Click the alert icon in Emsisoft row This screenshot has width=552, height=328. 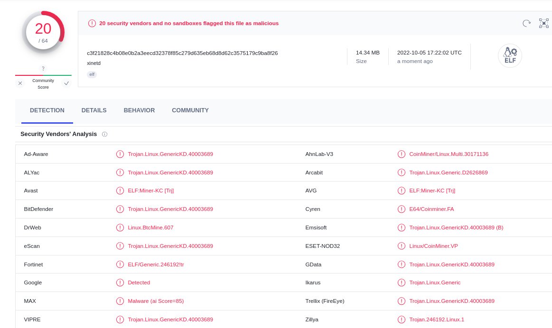(x=402, y=228)
